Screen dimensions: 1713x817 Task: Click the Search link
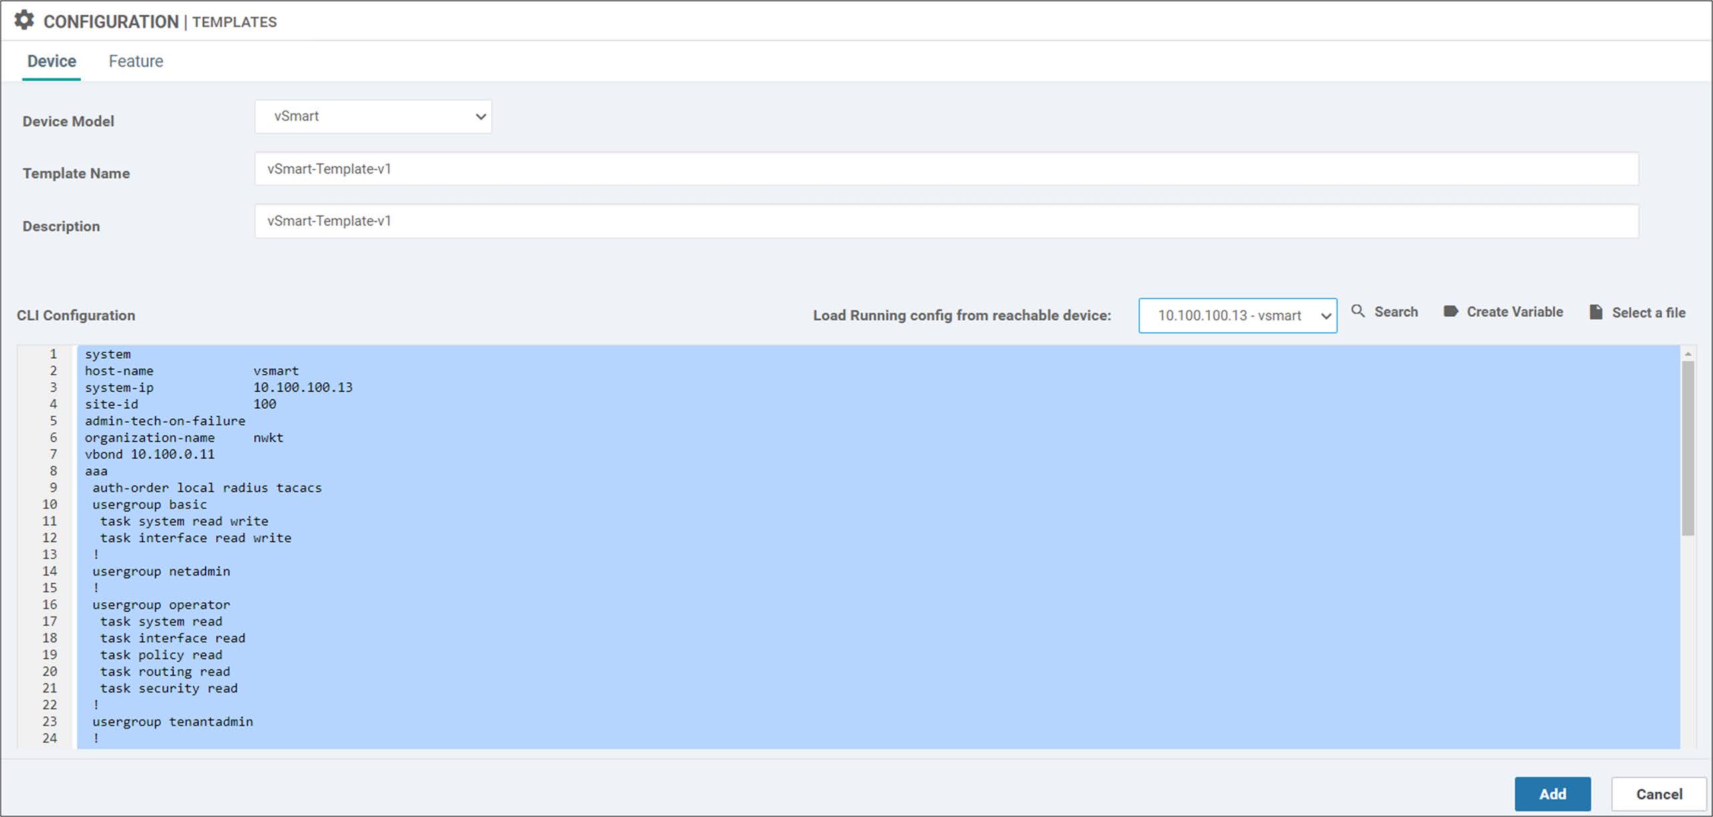tap(1396, 311)
